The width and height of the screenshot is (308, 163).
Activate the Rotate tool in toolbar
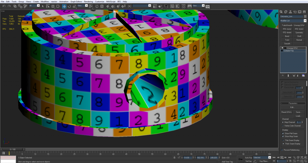coord(69,6)
